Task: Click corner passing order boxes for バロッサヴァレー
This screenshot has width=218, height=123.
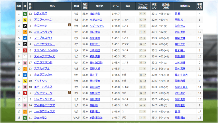Action: 143,44
